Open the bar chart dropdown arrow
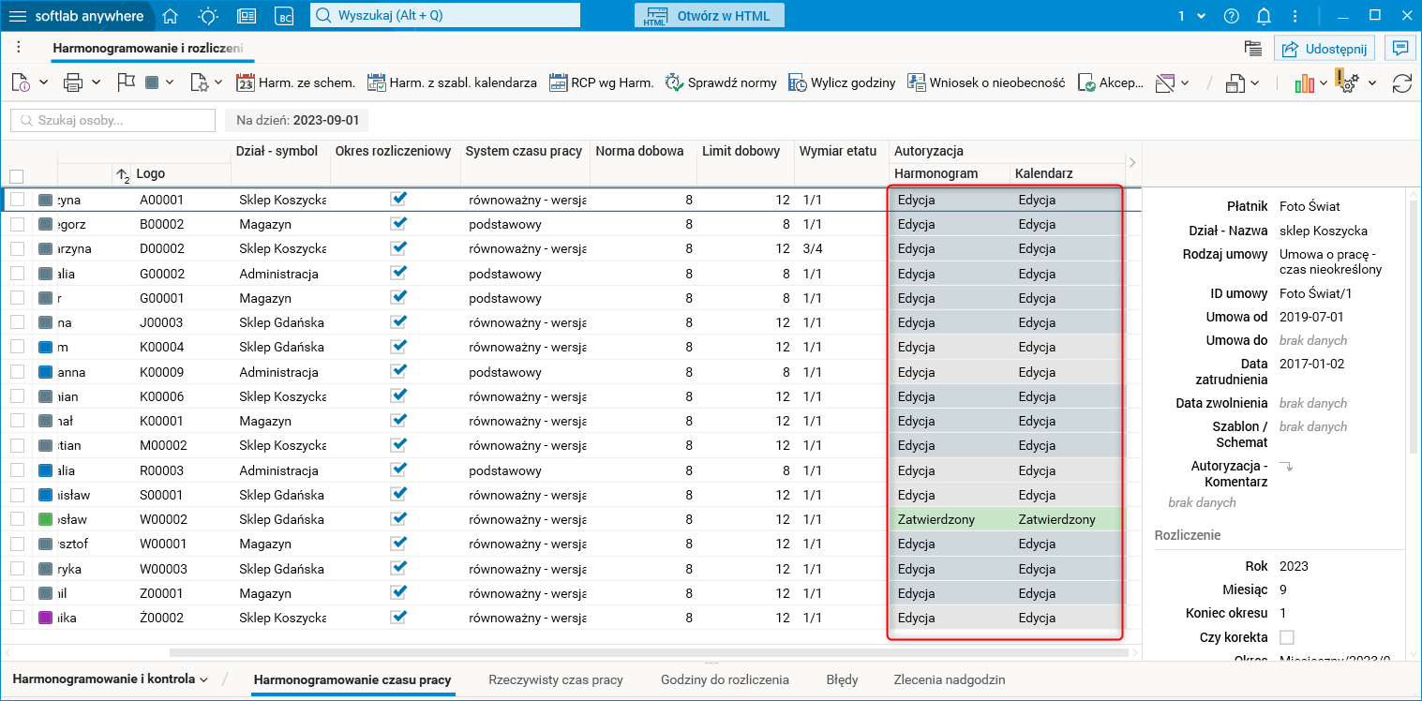 click(x=1324, y=83)
